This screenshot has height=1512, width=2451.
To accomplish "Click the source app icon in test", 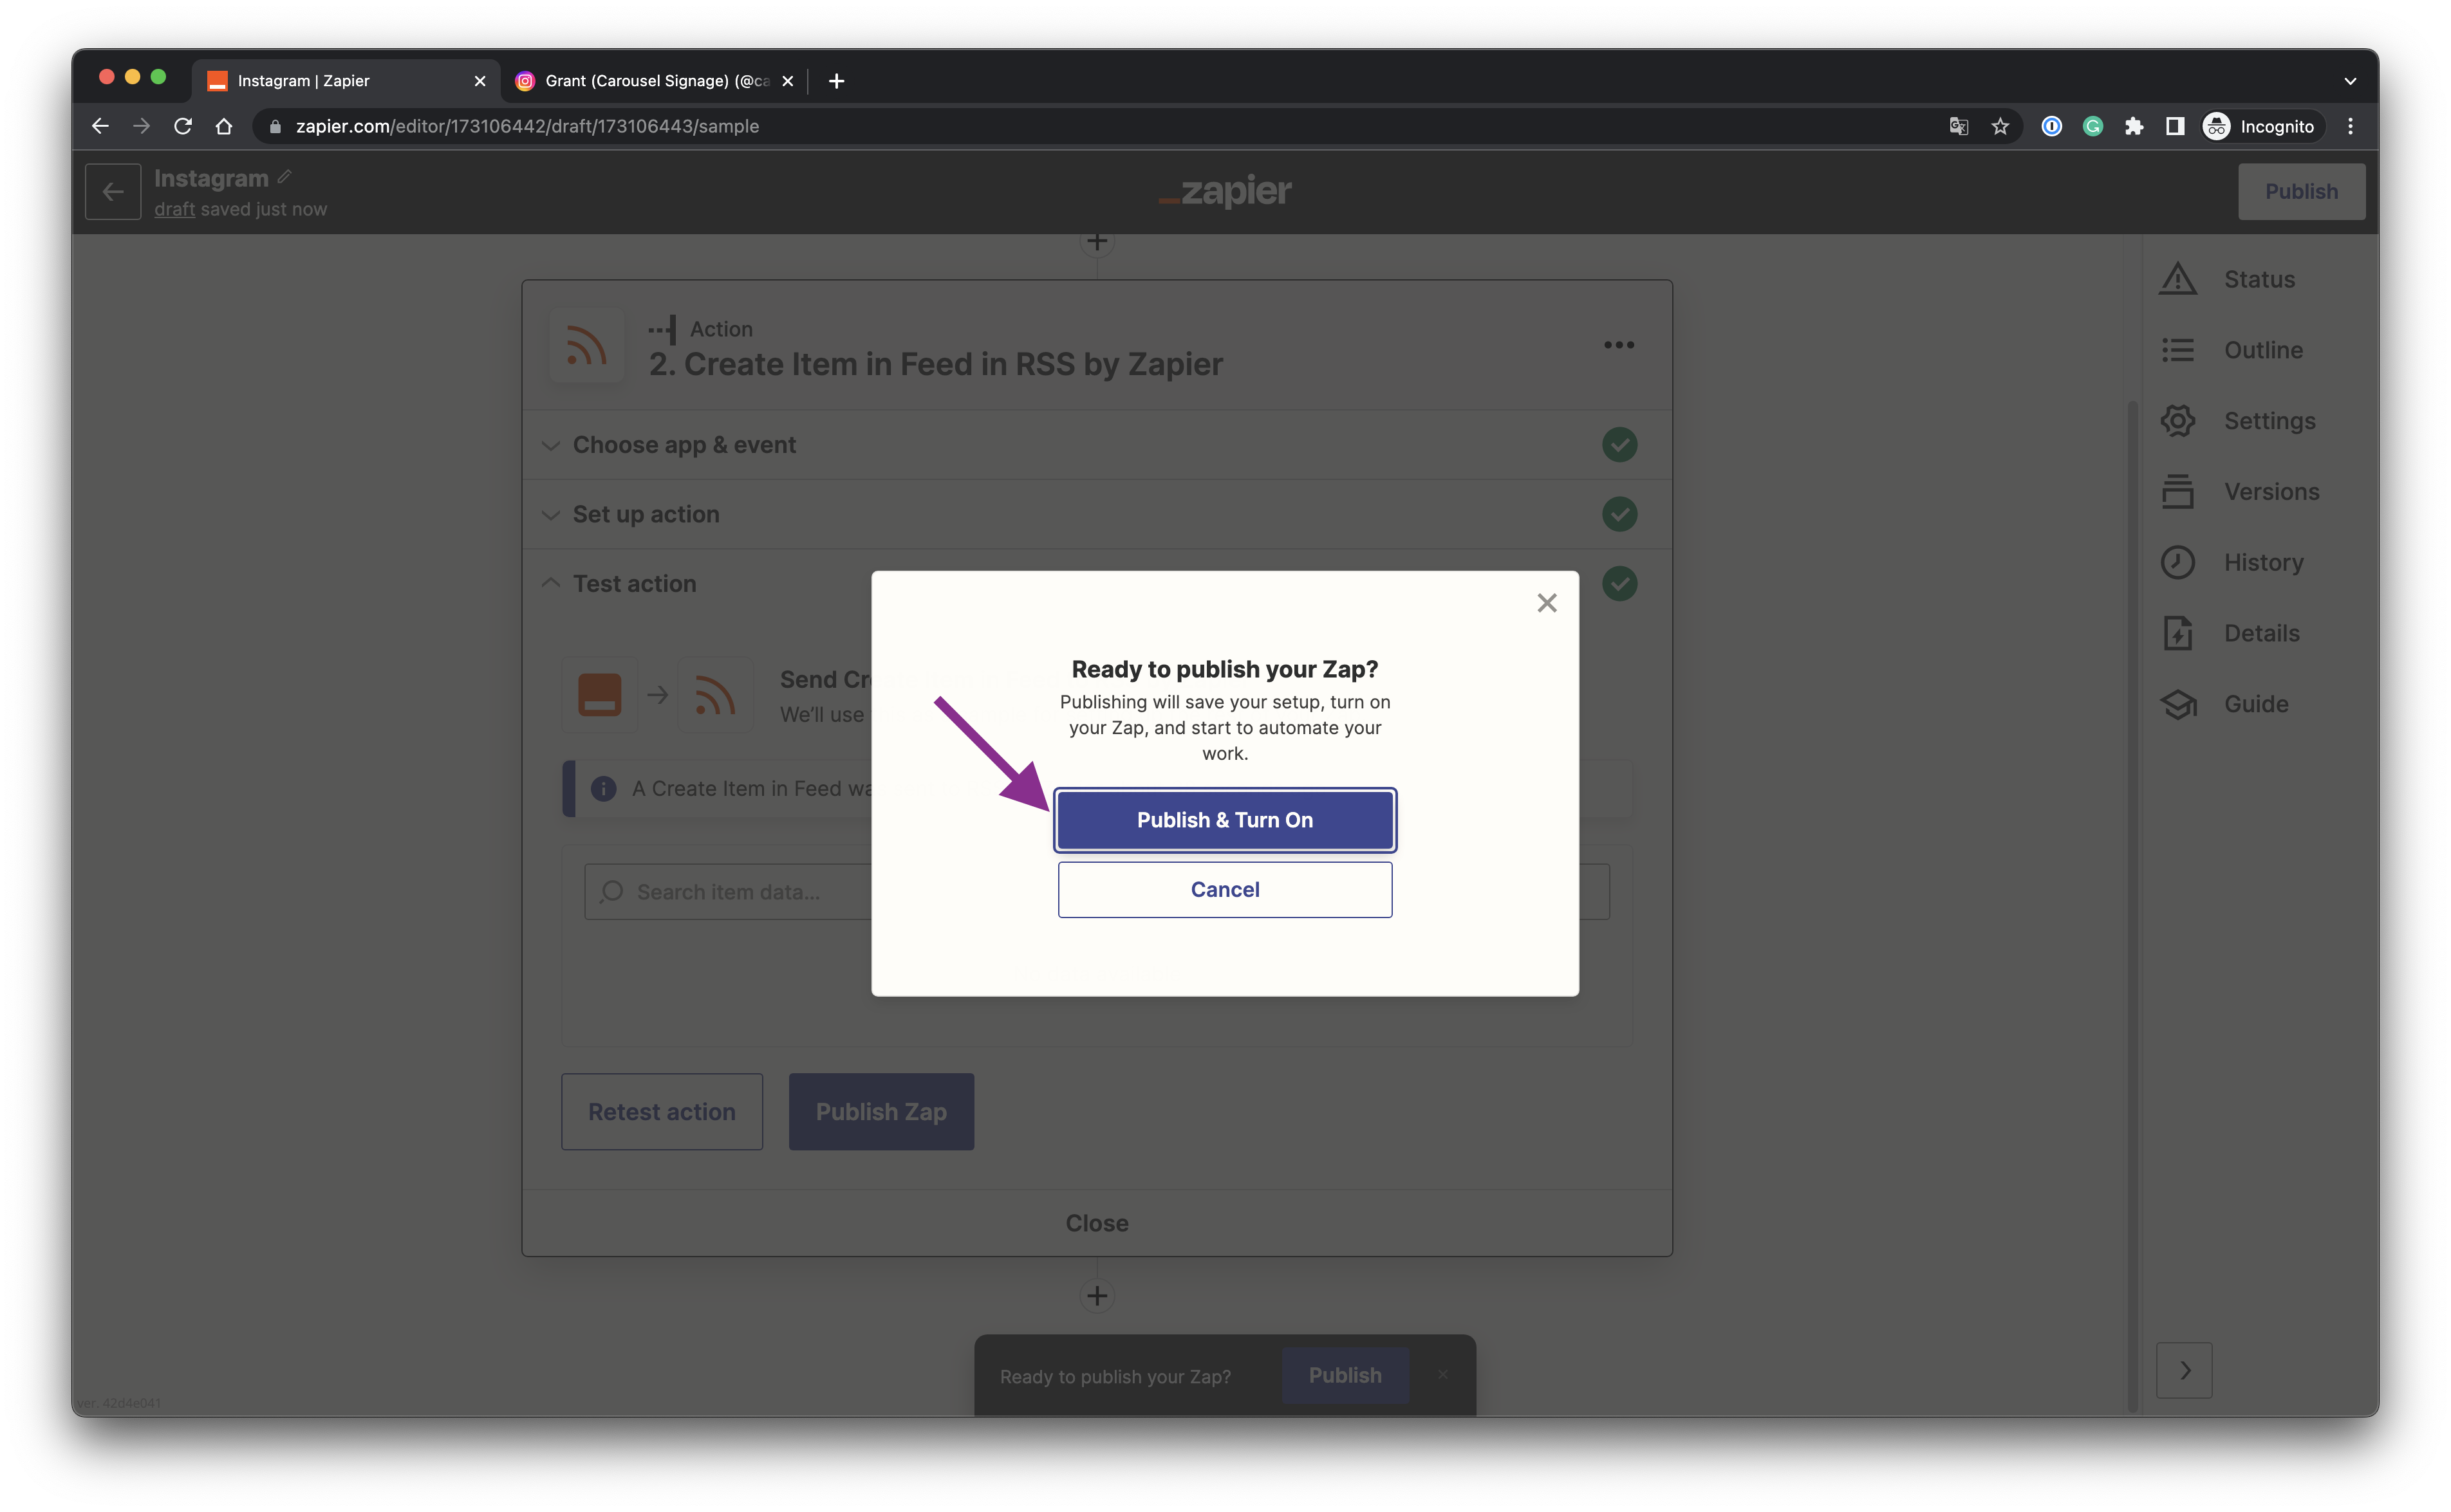I will [599, 695].
